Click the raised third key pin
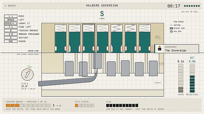Screen dimensions: 204x114 tap(97, 61)
